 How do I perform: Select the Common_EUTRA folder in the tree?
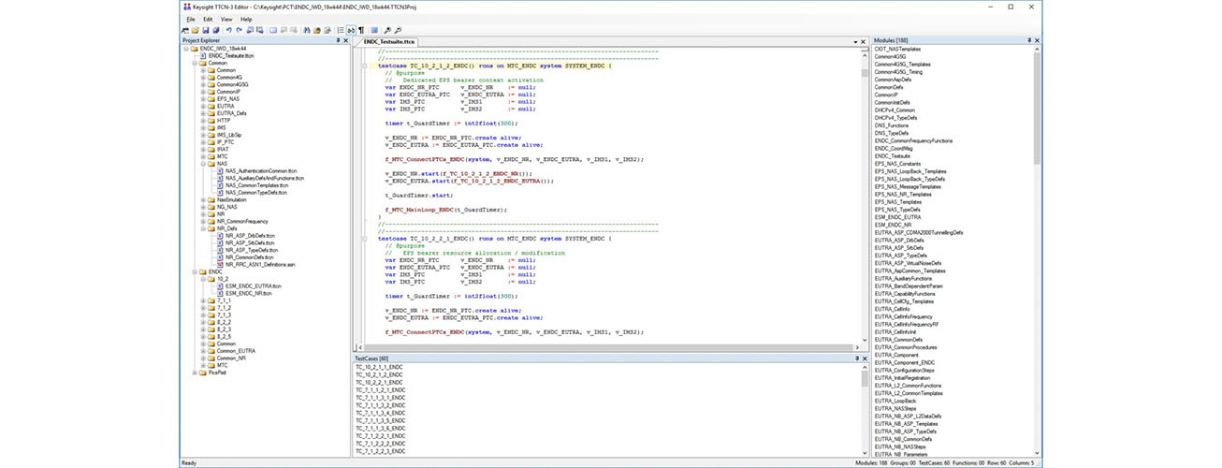(x=236, y=351)
